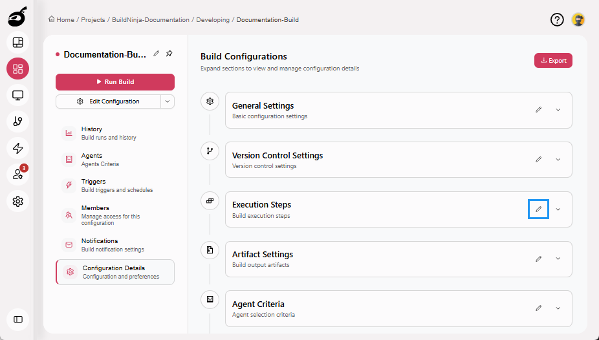This screenshot has width=599, height=340.
Task: Open the monitor agents sidebar icon
Action: tap(17, 95)
